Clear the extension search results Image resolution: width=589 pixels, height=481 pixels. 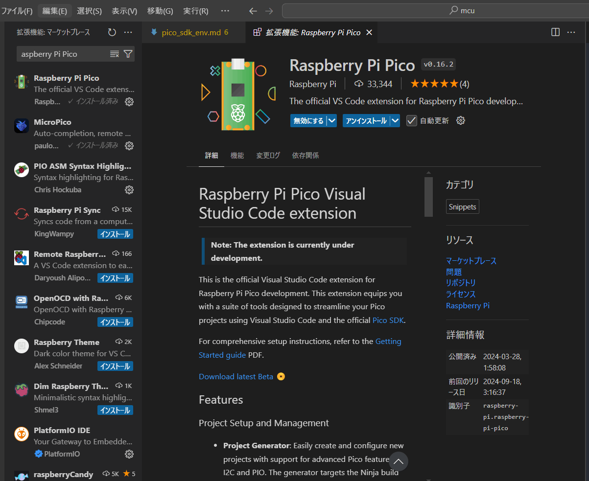click(115, 54)
